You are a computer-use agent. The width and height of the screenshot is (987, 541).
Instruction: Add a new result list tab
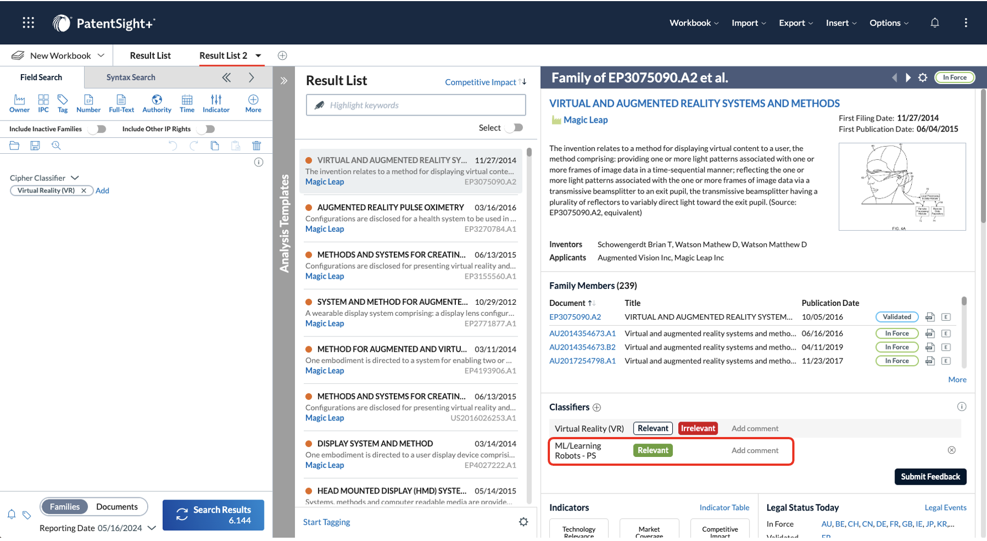(282, 55)
